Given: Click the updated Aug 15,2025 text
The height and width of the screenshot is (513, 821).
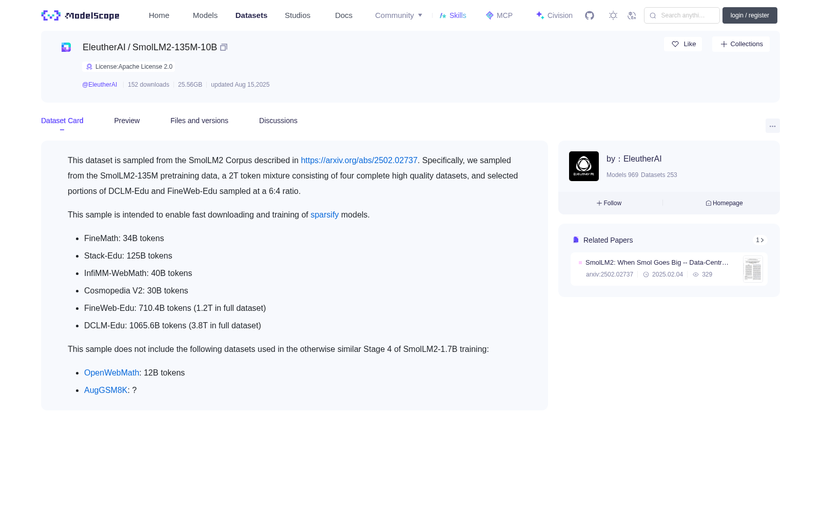Looking at the screenshot, I should [x=240, y=85].
